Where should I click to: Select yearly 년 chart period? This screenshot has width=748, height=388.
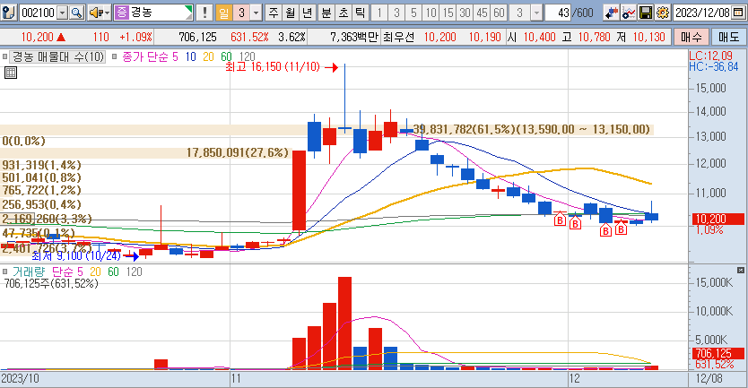click(308, 13)
